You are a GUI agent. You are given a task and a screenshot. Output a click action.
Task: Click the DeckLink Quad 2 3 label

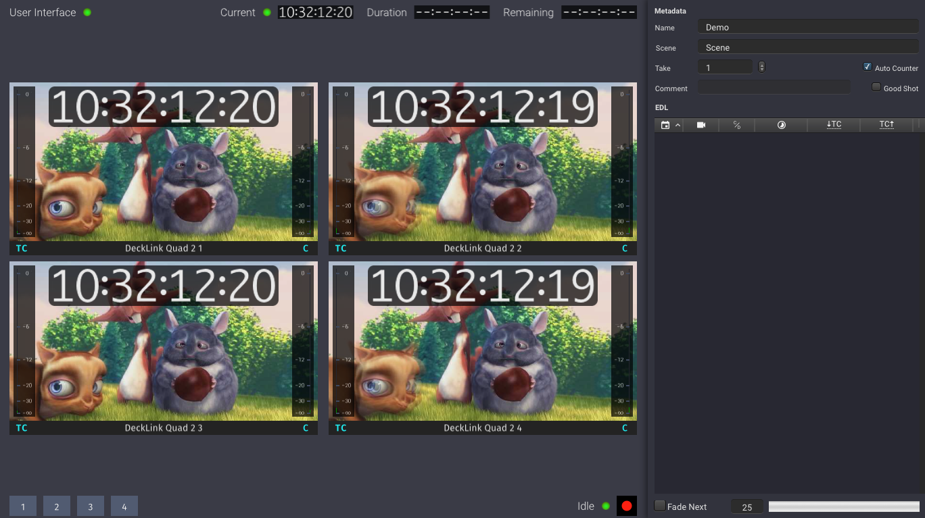click(164, 428)
